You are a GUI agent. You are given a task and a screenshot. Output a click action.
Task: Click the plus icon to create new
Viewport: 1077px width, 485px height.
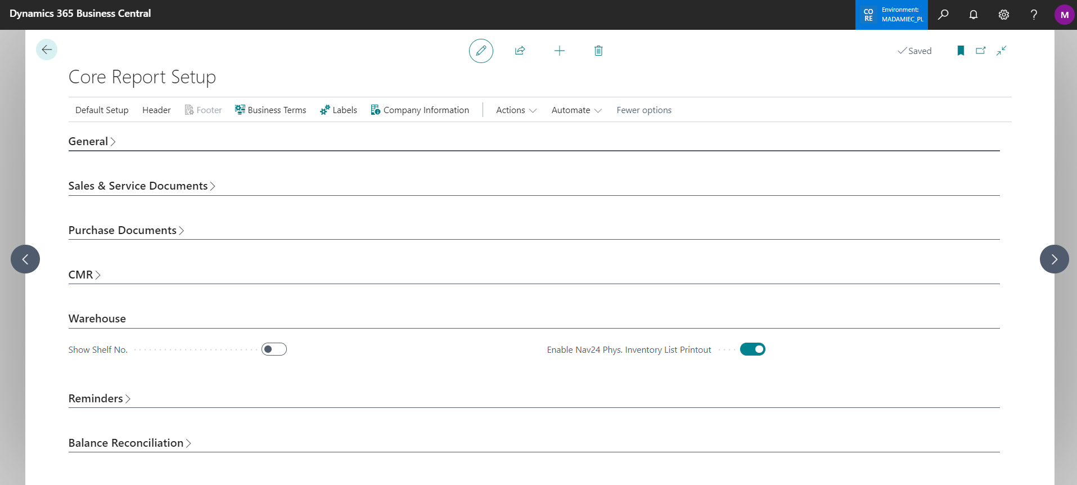tap(559, 51)
